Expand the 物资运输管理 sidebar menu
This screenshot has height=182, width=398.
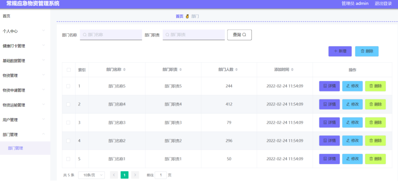(25, 105)
